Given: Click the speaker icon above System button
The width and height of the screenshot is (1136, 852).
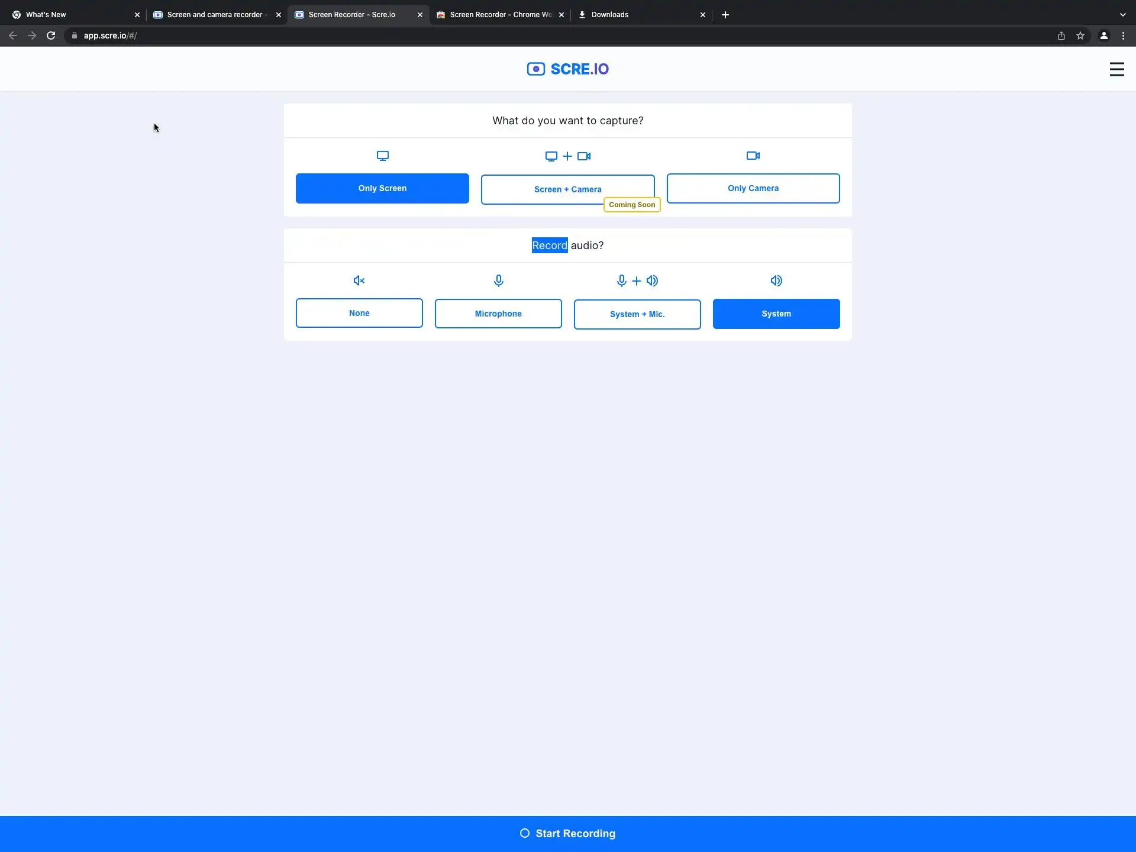Looking at the screenshot, I should point(776,280).
